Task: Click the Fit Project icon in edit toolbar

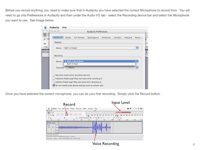Action: (121, 118)
